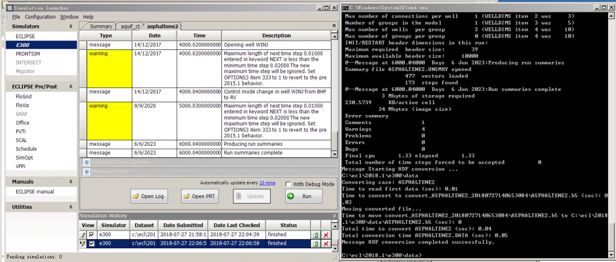The width and height of the screenshot is (616, 262).
Task: Select 'Control mode change in well WINJ' message
Action: point(276,94)
